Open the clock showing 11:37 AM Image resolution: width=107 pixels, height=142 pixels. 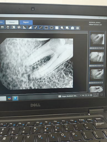pyautogui.click(x=96, y=95)
